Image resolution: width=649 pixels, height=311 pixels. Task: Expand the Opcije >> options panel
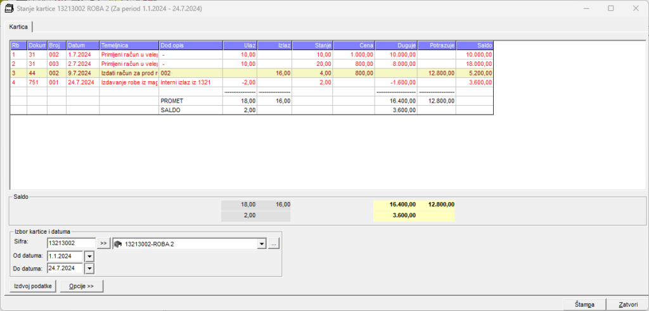pos(81,286)
